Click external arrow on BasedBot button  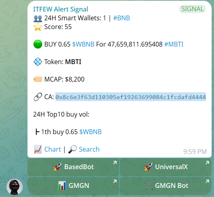point(115,162)
